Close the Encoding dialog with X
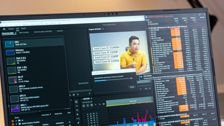 point(134,70)
